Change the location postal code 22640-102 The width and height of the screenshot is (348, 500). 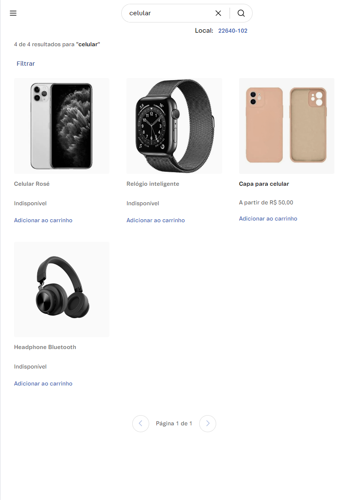233,31
